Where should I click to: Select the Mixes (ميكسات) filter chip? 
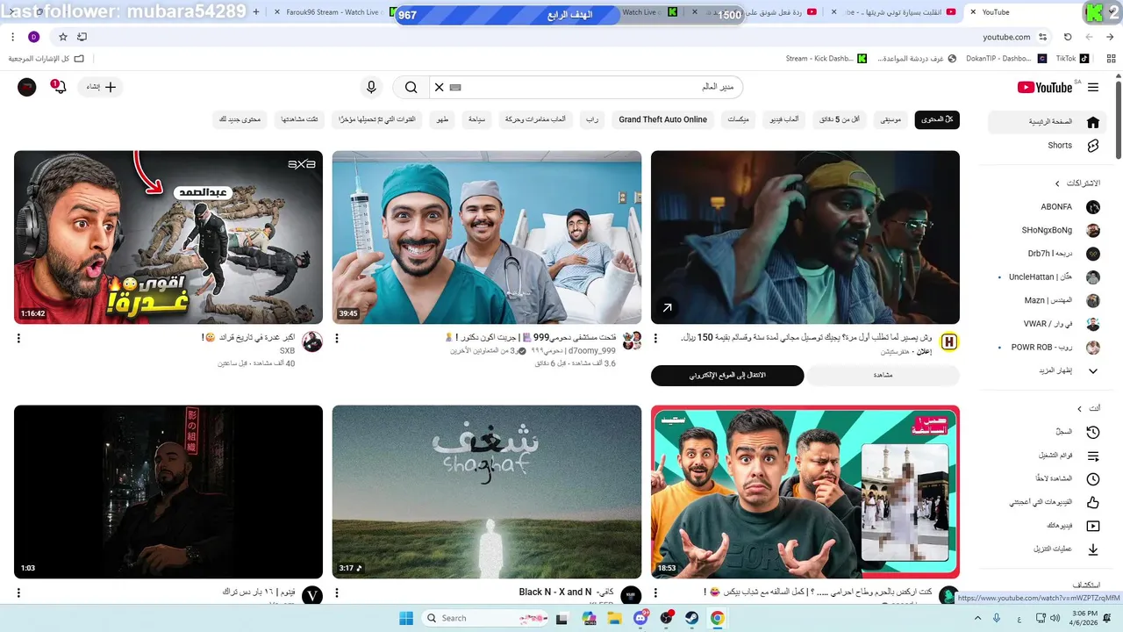click(x=738, y=119)
